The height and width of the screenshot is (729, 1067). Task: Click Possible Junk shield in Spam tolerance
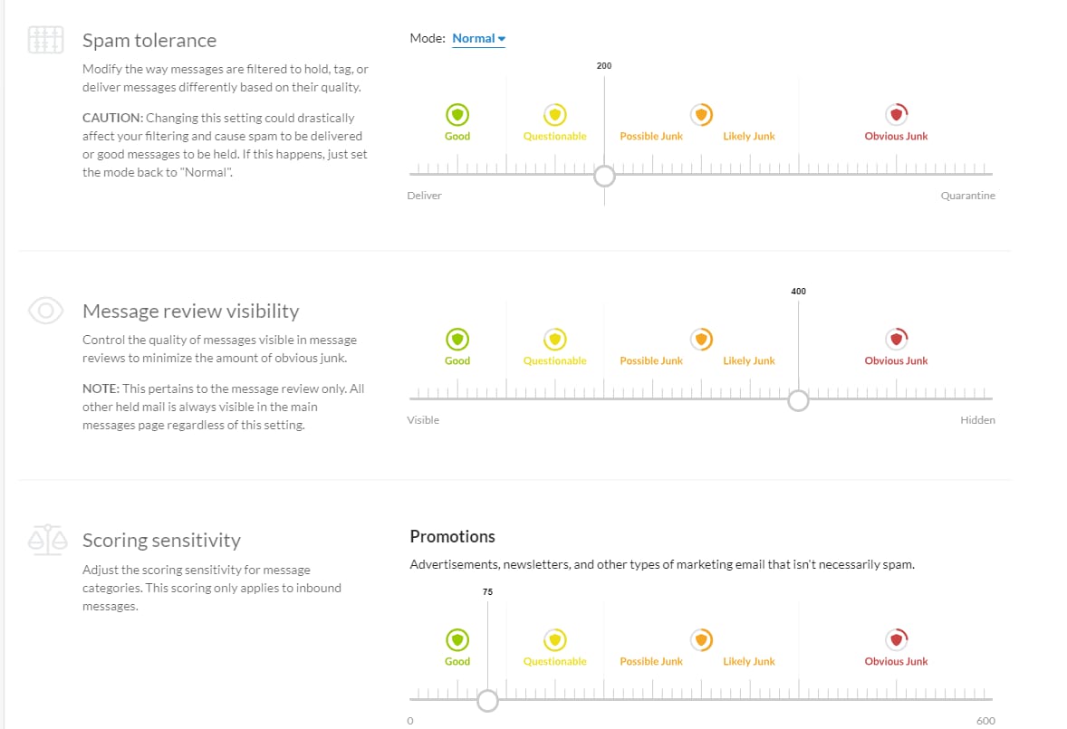(x=701, y=115)
